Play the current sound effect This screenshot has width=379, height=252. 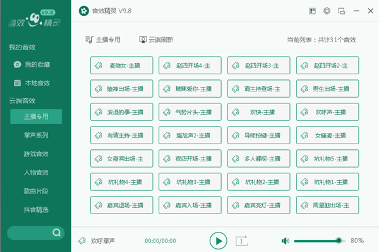217,240
